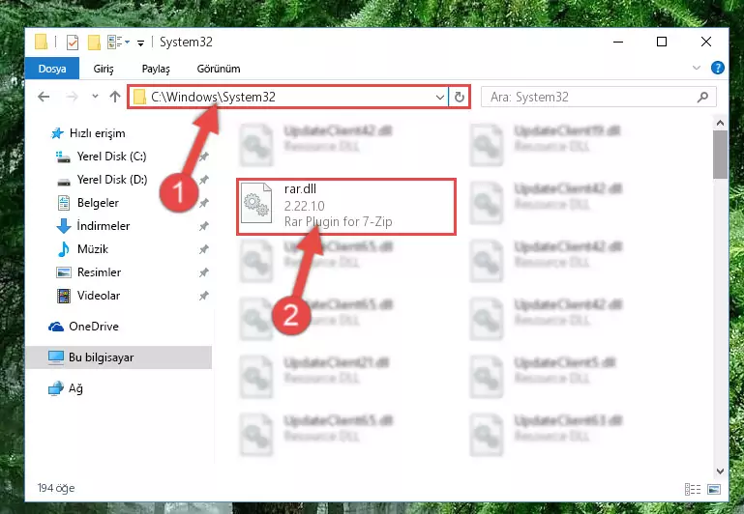Minimize the System32 window
The width and height of the screenshot is (744, 514).
pyautogui.click(x=618, y=42)
